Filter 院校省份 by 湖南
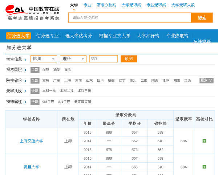218x175 pixels. click(177, 81)
